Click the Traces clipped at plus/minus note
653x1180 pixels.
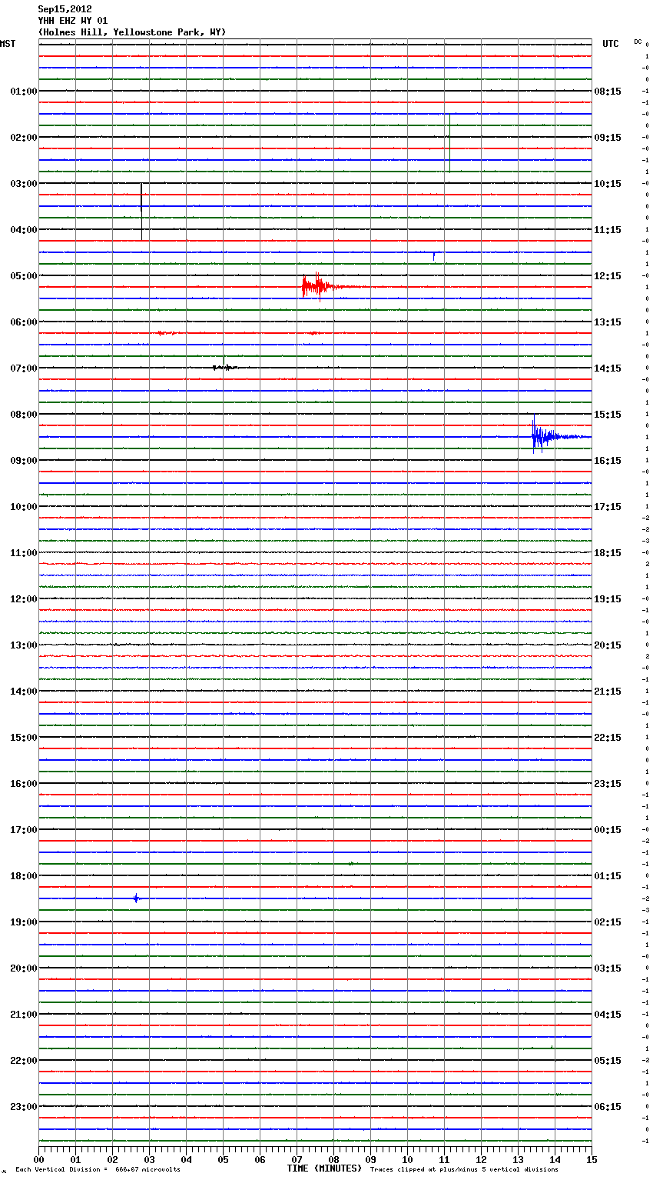coord(464,1170)
